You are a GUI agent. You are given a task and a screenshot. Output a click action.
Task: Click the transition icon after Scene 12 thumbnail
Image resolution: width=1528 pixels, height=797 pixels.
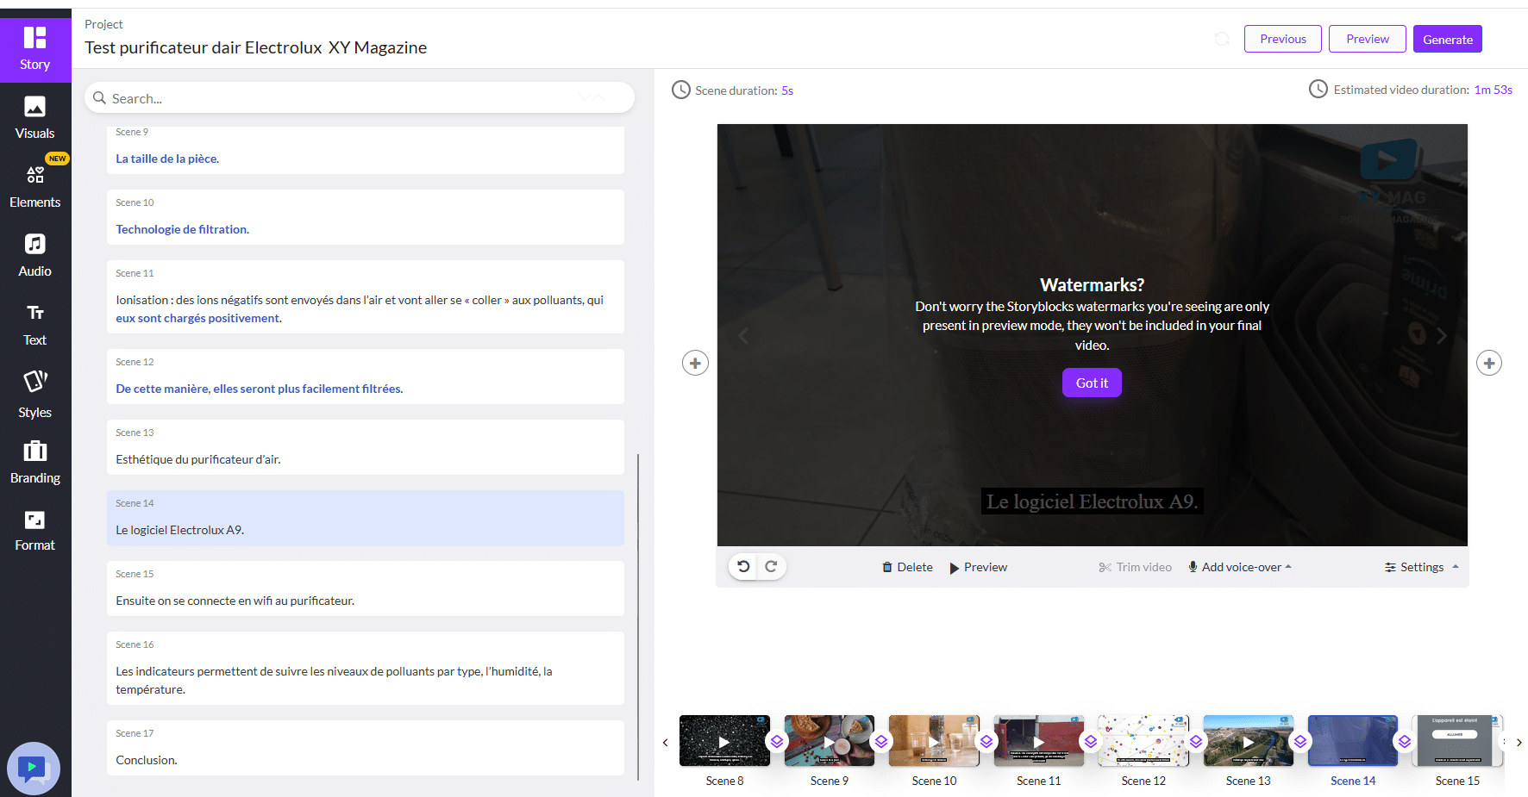(1196, 741)
